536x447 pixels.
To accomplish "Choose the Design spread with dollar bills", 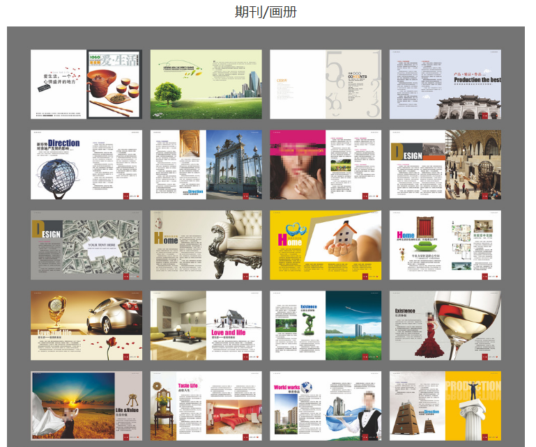I will (x=86, y=245).
